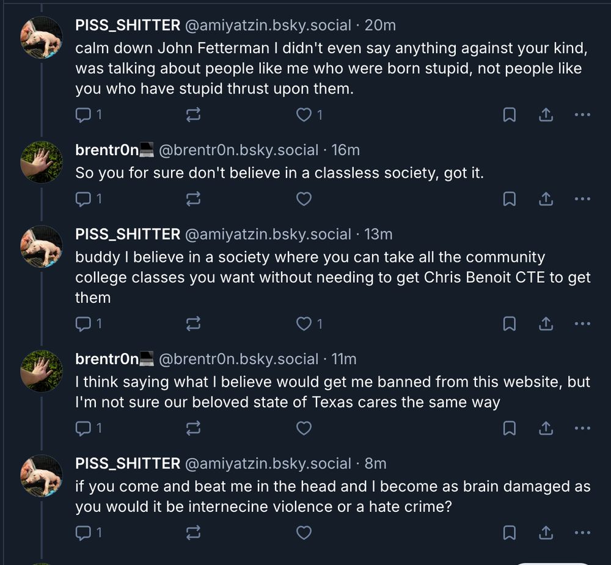Open brentr0n's hand avatar on 16m post
The height and width of the screenshot is (565, 611).
click(42, 162)
